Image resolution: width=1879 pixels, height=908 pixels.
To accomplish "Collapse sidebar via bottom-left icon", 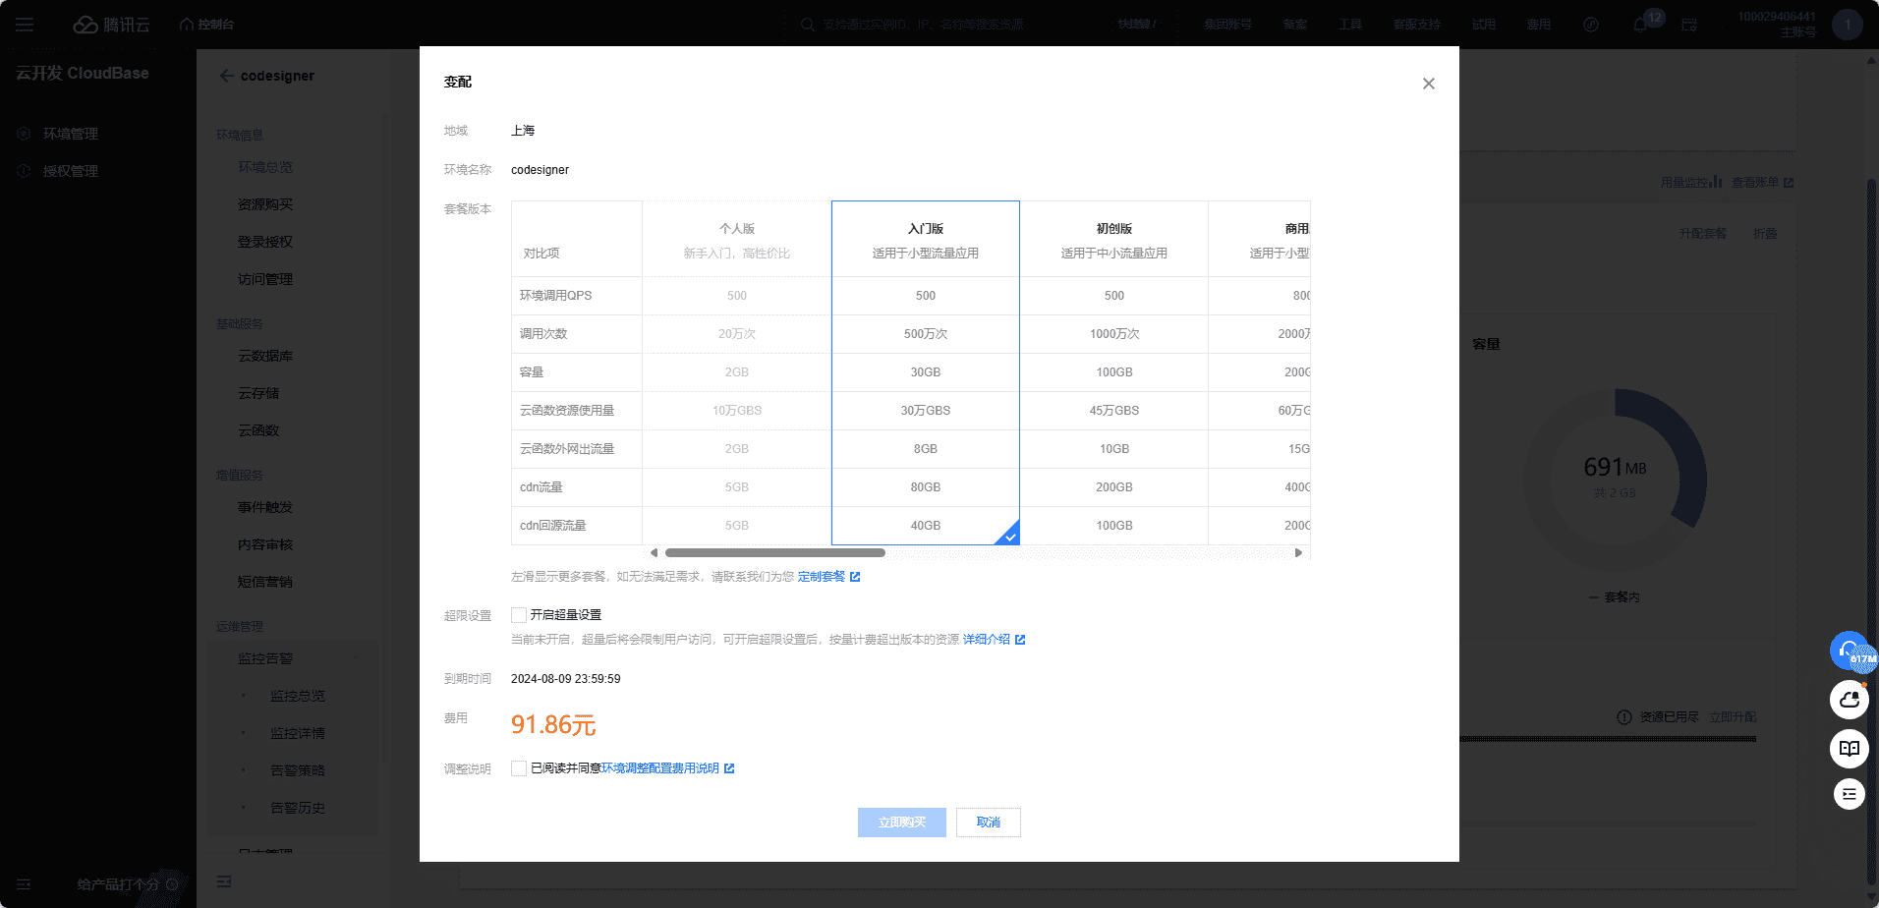I will pos(24,884).
